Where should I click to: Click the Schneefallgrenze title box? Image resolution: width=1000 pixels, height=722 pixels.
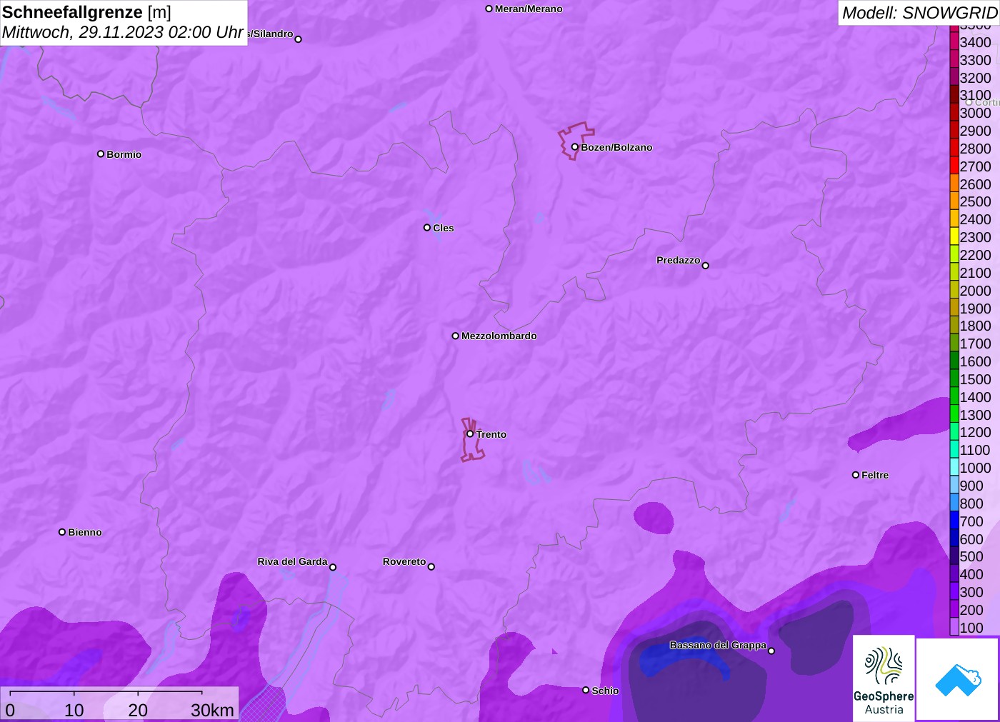(124, 22)
